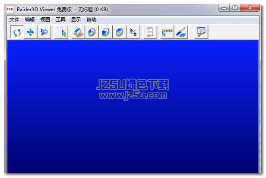Maximize the Raider3D Viewer window
266x178 pixels.
[x=235, y=8]
